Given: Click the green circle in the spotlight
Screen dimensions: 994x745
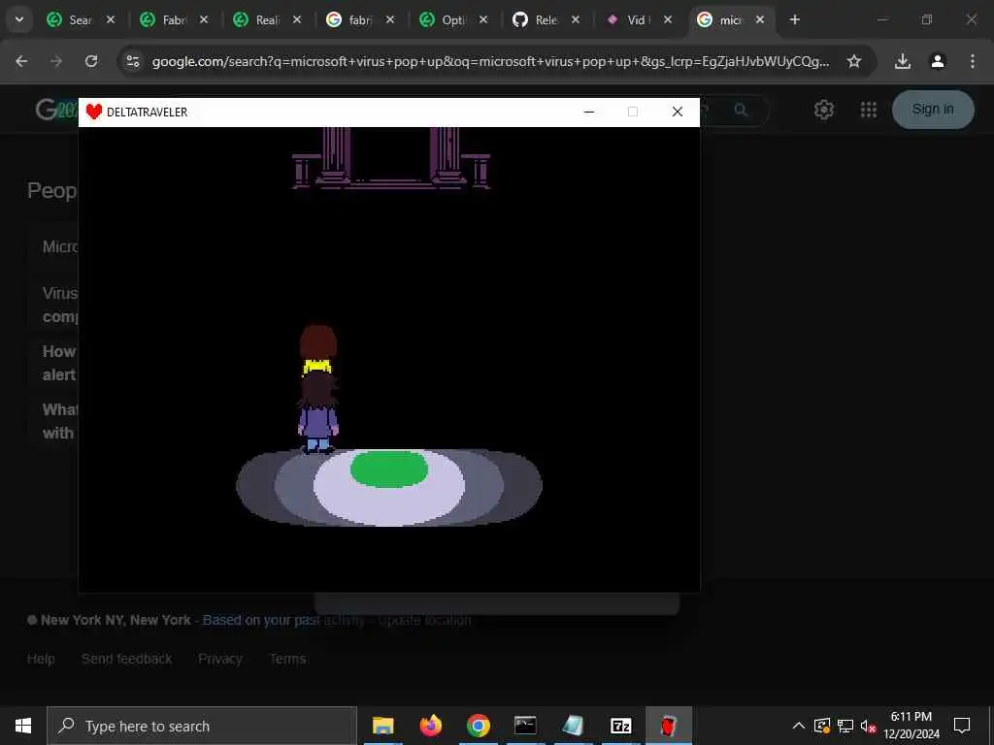Looking at the screenshot, I should coord(389,469).
